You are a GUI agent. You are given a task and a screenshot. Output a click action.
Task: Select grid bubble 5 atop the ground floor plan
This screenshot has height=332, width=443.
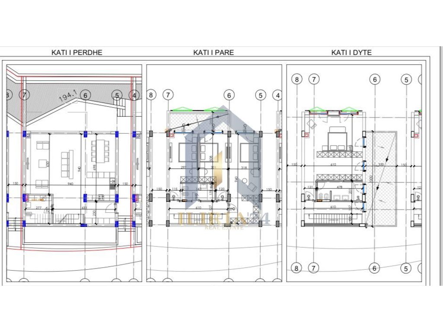117,95
